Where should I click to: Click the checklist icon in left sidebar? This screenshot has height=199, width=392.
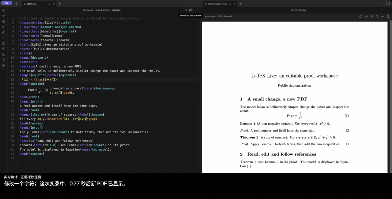(4, 43)
